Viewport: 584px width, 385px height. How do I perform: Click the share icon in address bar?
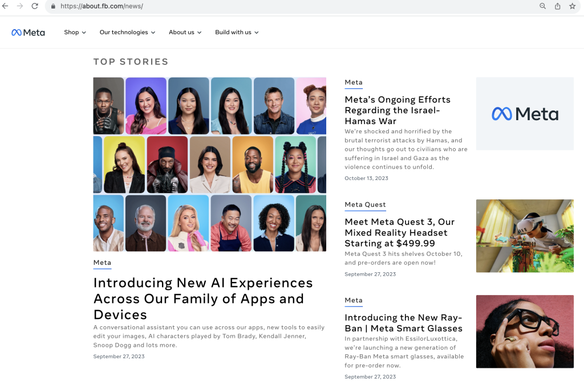[558, 6]
